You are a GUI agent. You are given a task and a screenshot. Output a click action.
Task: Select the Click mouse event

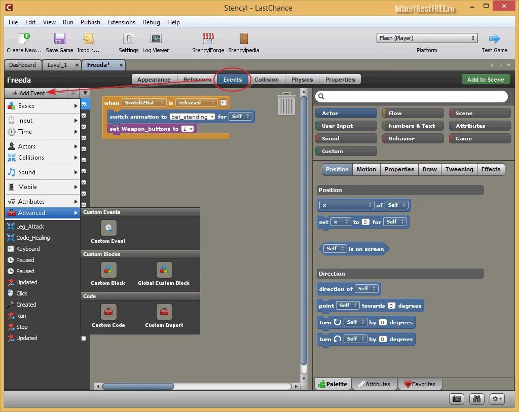pos(21,293)
